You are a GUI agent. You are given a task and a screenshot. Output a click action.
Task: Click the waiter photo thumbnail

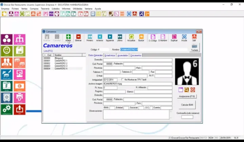coord(187,72)
